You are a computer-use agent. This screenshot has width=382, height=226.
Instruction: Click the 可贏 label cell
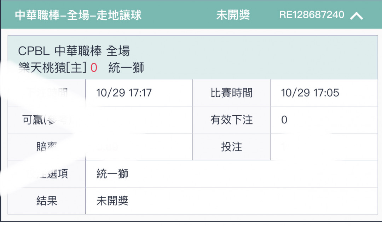47,120
